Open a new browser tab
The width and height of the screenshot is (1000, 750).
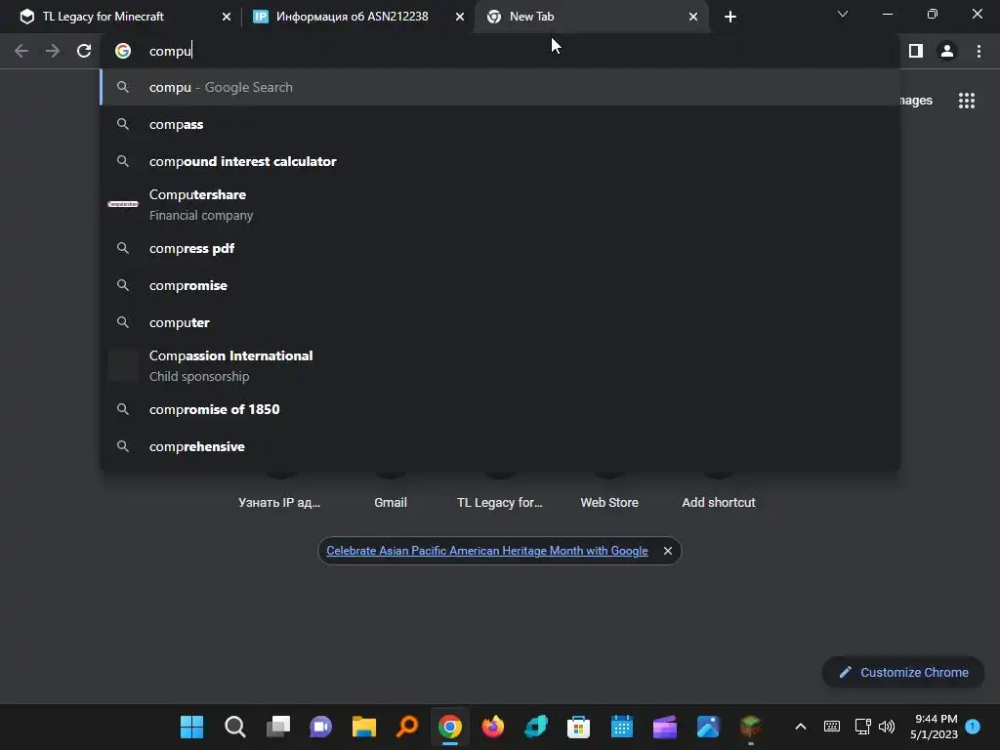point(730,17)
